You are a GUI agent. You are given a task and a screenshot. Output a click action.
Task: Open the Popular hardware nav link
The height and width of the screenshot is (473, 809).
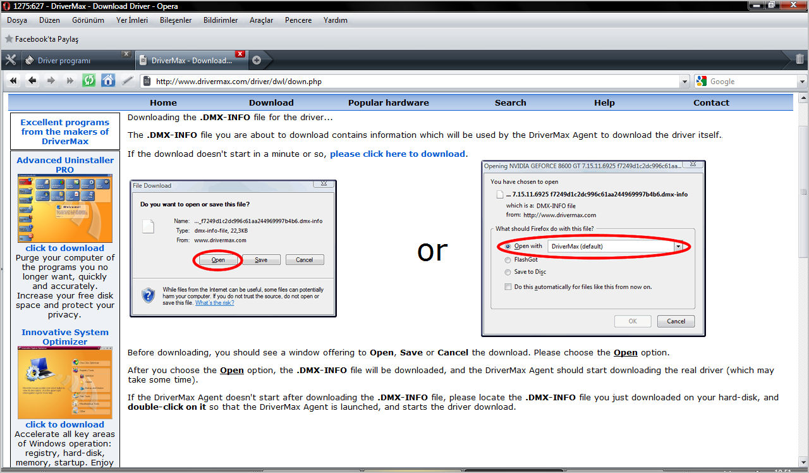coord(389,102)
